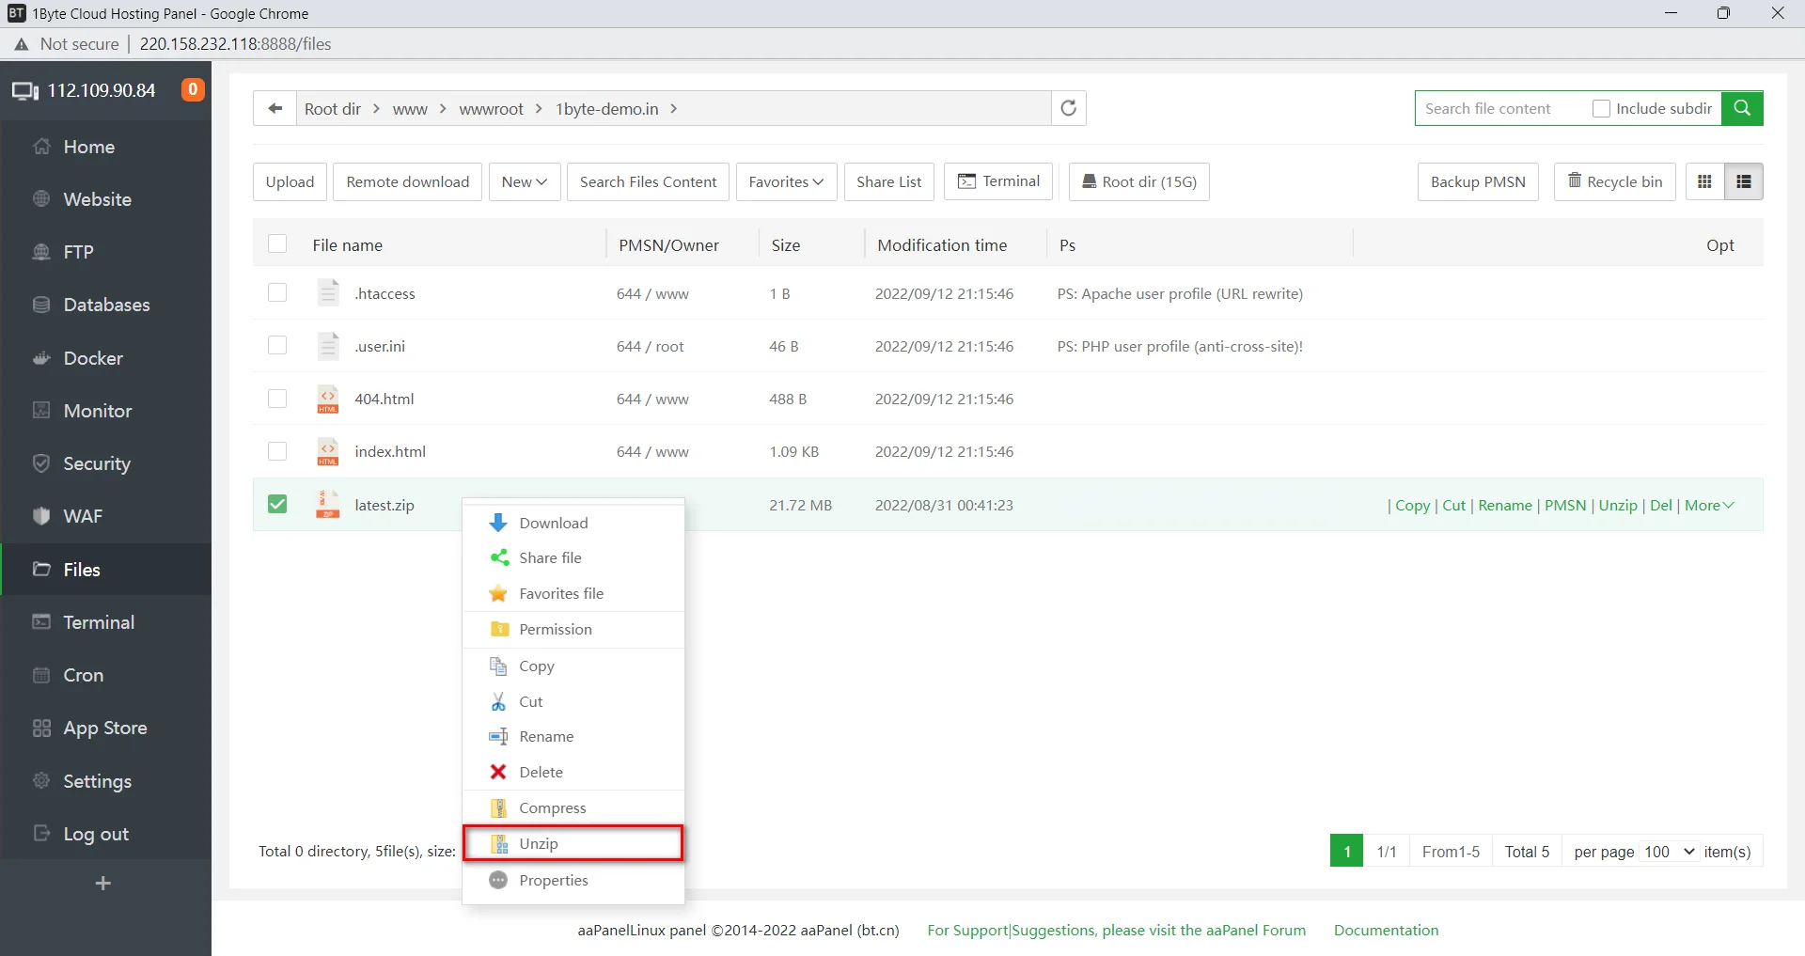Select Properties in the context menu

[x=553, y=880]
